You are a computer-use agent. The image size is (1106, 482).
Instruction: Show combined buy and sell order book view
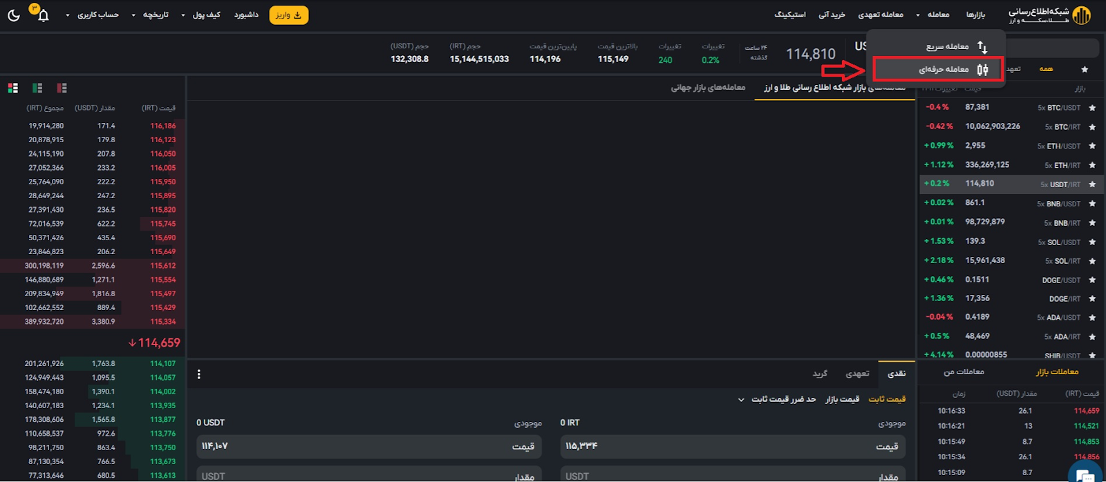[13, 88]
